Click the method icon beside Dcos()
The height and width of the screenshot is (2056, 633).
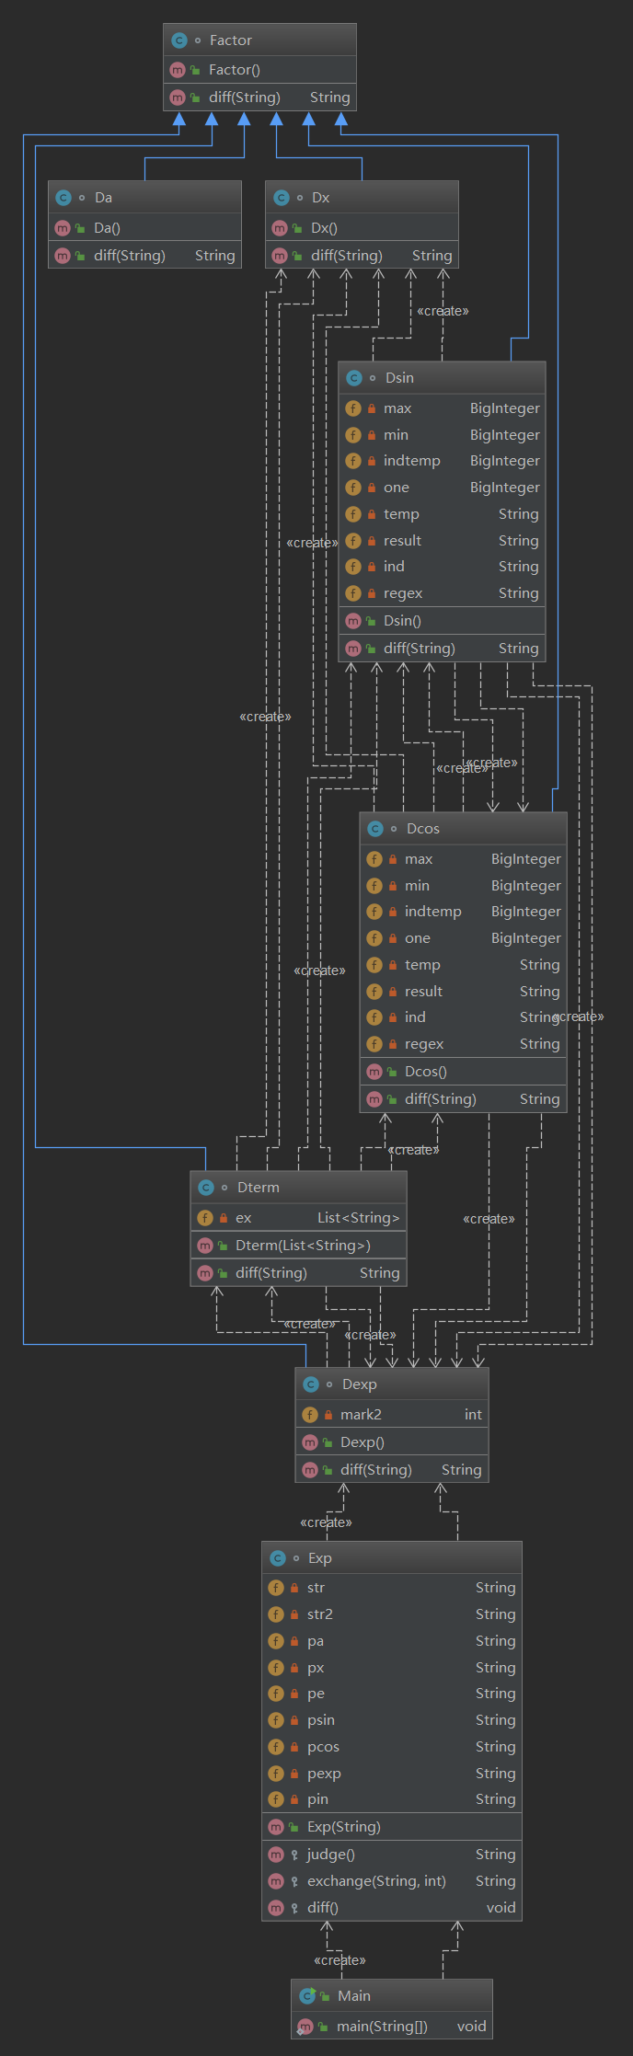click(374, 1072)
